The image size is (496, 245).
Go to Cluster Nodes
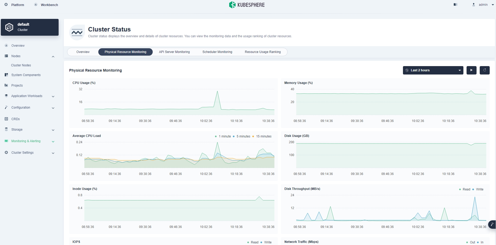21,65
